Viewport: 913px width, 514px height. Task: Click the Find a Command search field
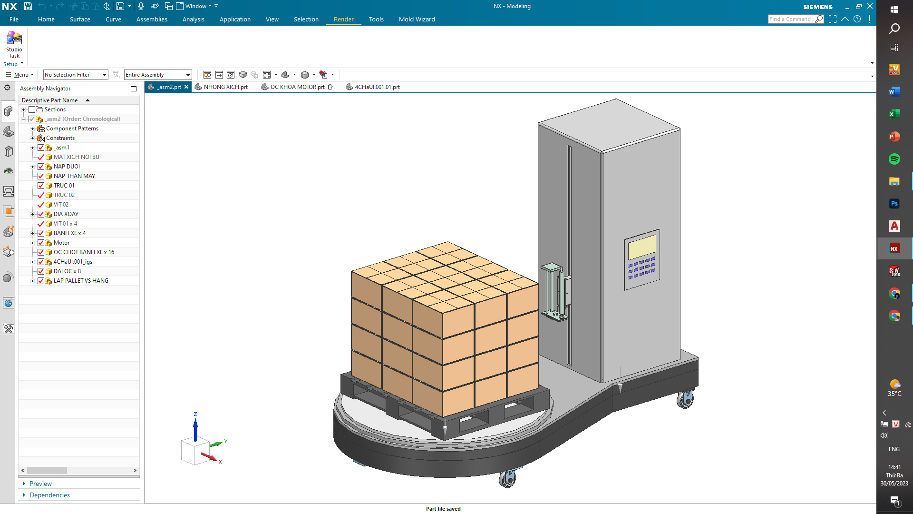pyautogui.click(x=790, y=19)
